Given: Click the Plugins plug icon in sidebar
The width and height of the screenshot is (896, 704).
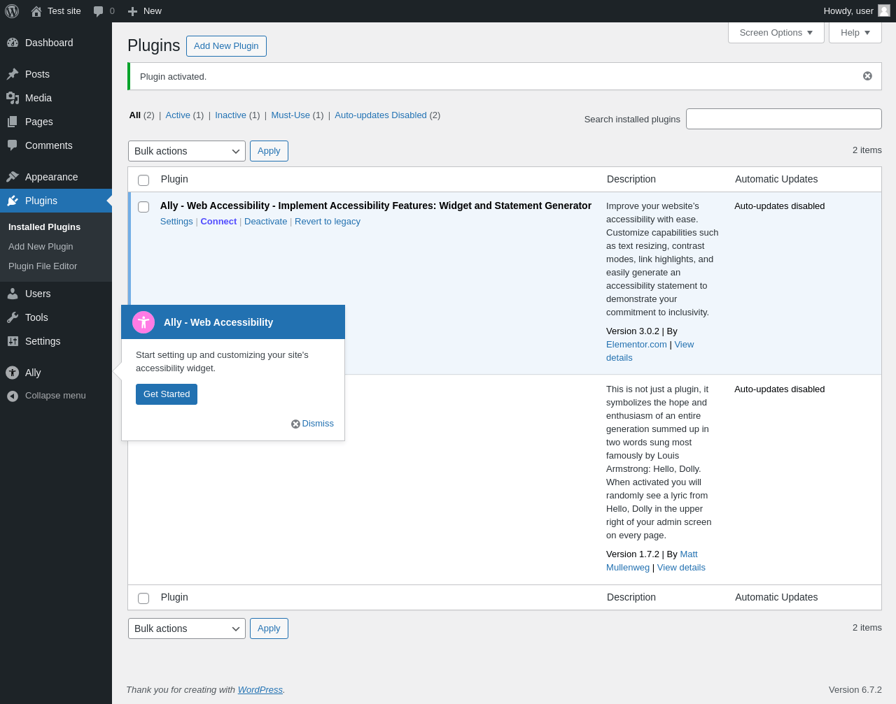Looking at the screenshot, I should tap(13, 201).
